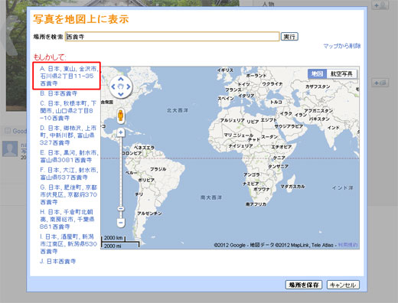
Task: Switch to the 航空写真 satellite view
Action: pos(341,74)
